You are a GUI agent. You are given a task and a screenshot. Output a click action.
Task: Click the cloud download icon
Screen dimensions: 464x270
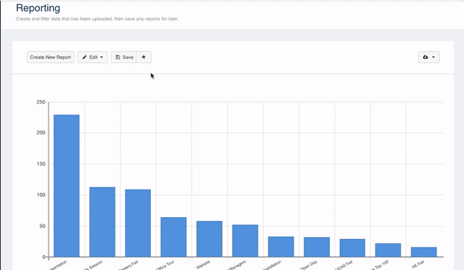click(426, 57)
